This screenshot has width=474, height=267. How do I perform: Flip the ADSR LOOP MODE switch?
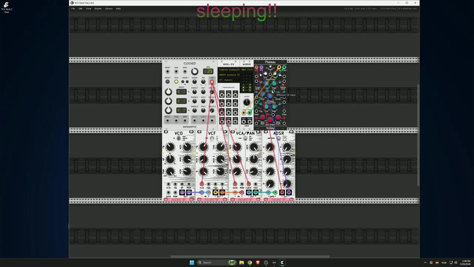tap(279, 138)
